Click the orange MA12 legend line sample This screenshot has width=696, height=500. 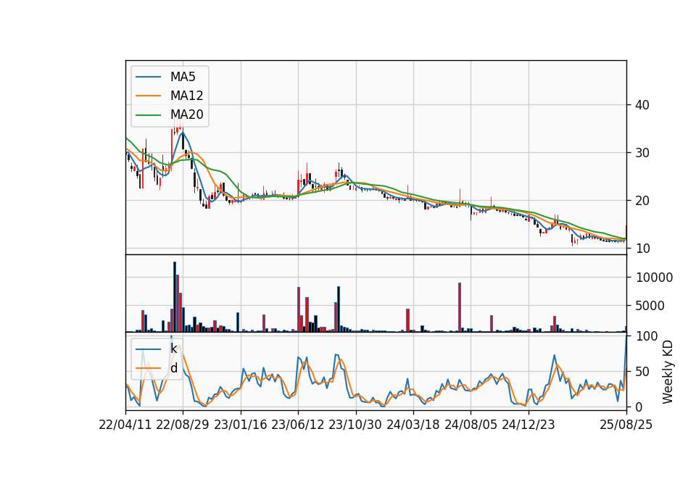(x=148, y=96)
